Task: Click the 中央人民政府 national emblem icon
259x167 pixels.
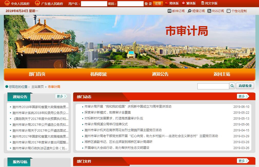Action: click(7, 3)
